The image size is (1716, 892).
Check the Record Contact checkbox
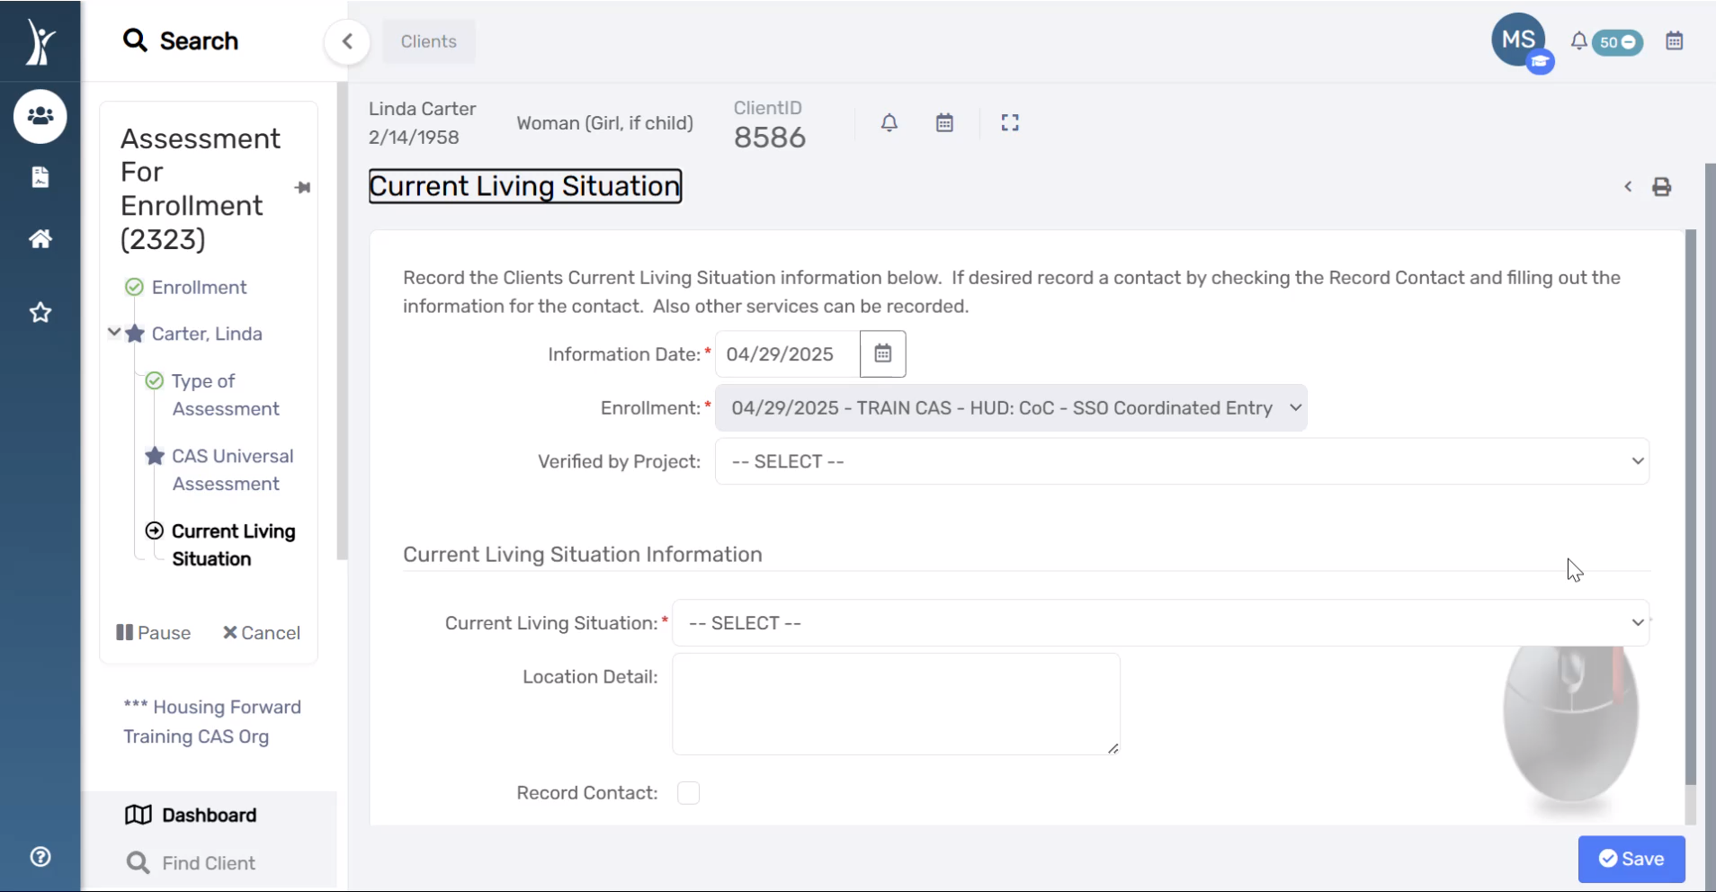(x=688, y=793)
